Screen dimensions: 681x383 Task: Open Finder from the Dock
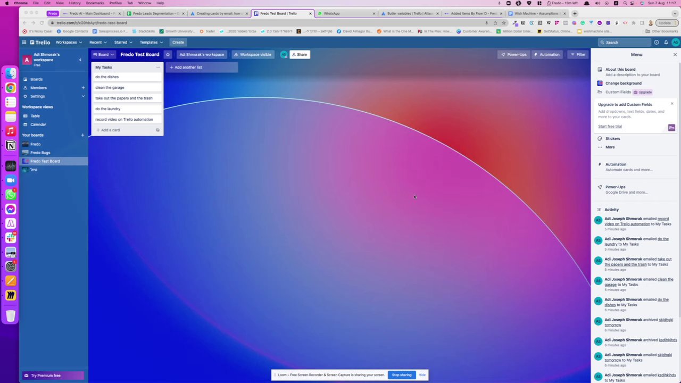click(11, 73)
